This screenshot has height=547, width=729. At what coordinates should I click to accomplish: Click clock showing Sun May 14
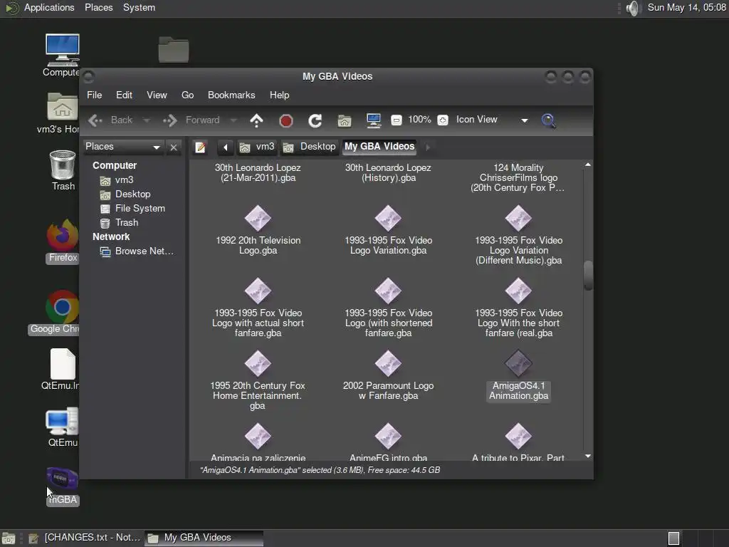click(x=687, y=7)
